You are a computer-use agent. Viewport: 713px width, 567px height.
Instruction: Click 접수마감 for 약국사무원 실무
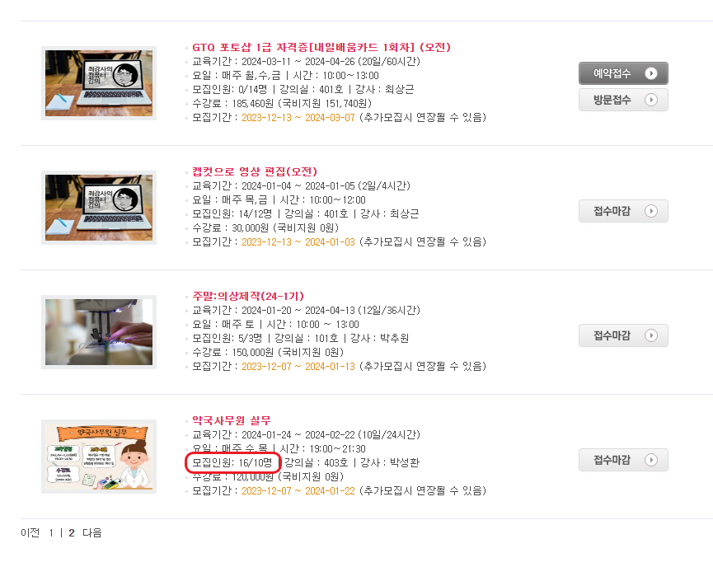[x=623, y=460]
